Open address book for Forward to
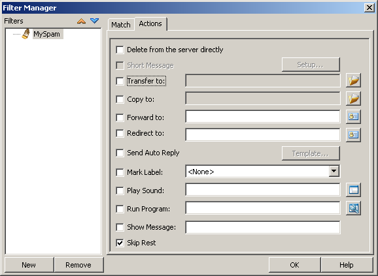This screenshot has height=276, width=378. pyautogui.click(x=353, y=117)
